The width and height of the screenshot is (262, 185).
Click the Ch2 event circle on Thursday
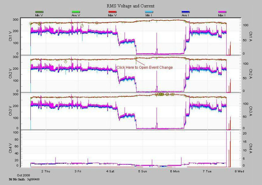click(x=65, y=62)
